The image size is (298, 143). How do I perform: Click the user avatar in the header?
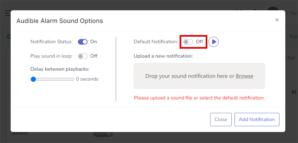tap(273, 9)
